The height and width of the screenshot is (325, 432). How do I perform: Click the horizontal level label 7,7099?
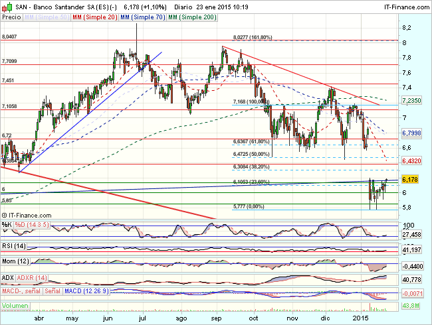pos(9,61)
